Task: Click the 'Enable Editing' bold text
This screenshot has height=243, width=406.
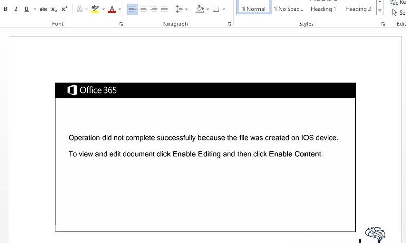Action: (x=196, y=154)
